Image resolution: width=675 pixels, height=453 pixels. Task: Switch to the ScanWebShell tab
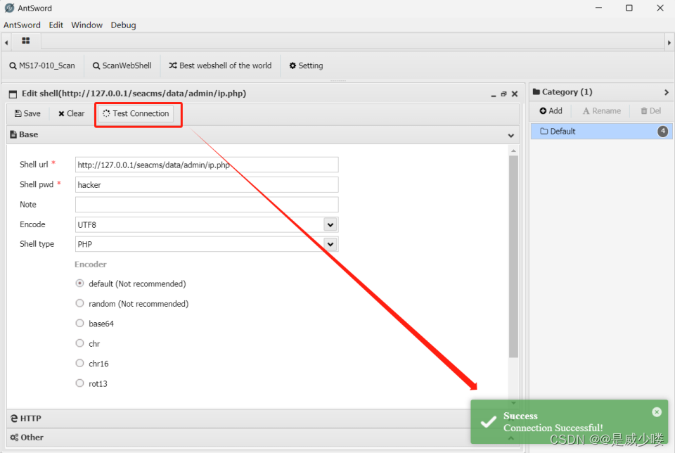click(x=122, y=65)
